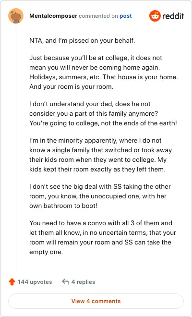Click the paragraph "I don't see the big deal"
This screenshot has width=192, height=317.
click(x=100, y=196)
